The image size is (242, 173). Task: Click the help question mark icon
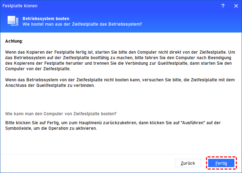pos(223,6)
